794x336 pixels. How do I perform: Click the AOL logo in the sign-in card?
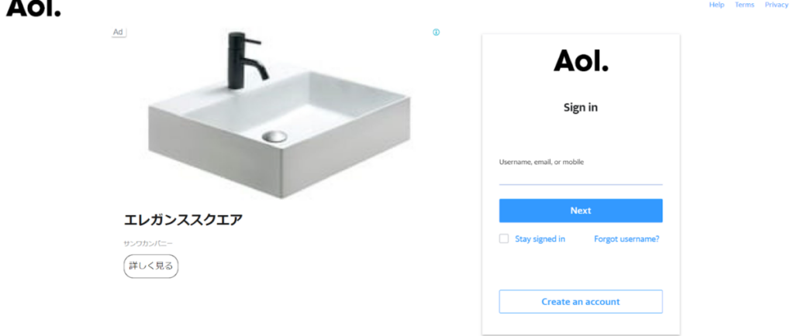click(x=581, y=60)
